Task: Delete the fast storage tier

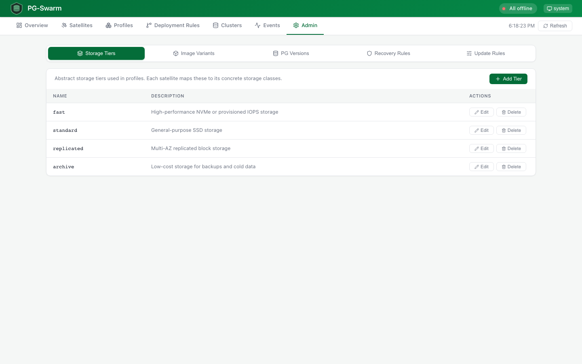Action: 511,112
